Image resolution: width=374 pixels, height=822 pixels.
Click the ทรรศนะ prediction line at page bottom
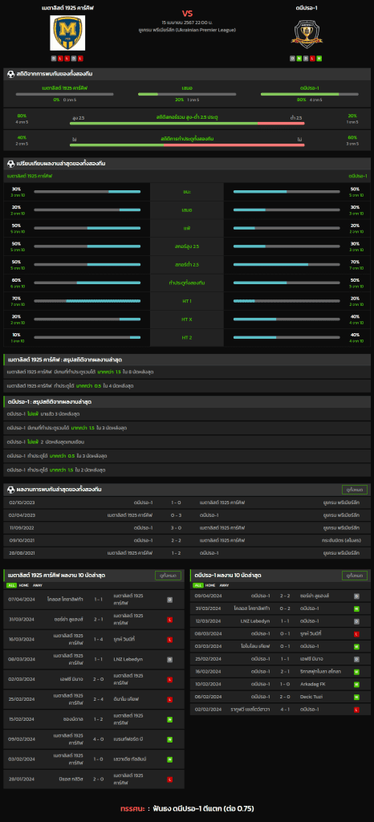point(187,808)
